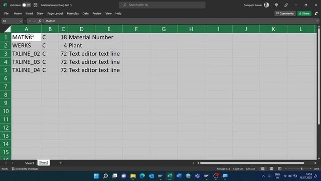Switch to Page Layout view in status bar
321x181 pixels.
271,169
